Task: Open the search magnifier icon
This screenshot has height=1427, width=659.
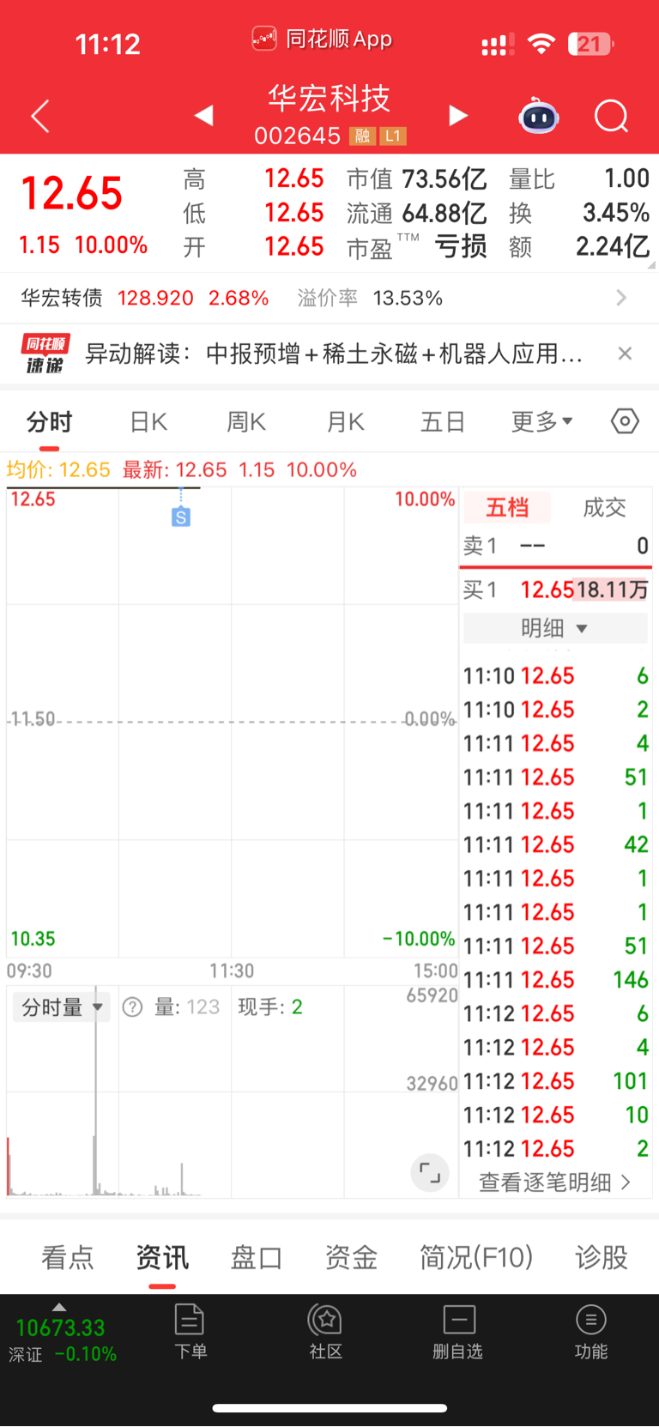Action: coord(612,116)
